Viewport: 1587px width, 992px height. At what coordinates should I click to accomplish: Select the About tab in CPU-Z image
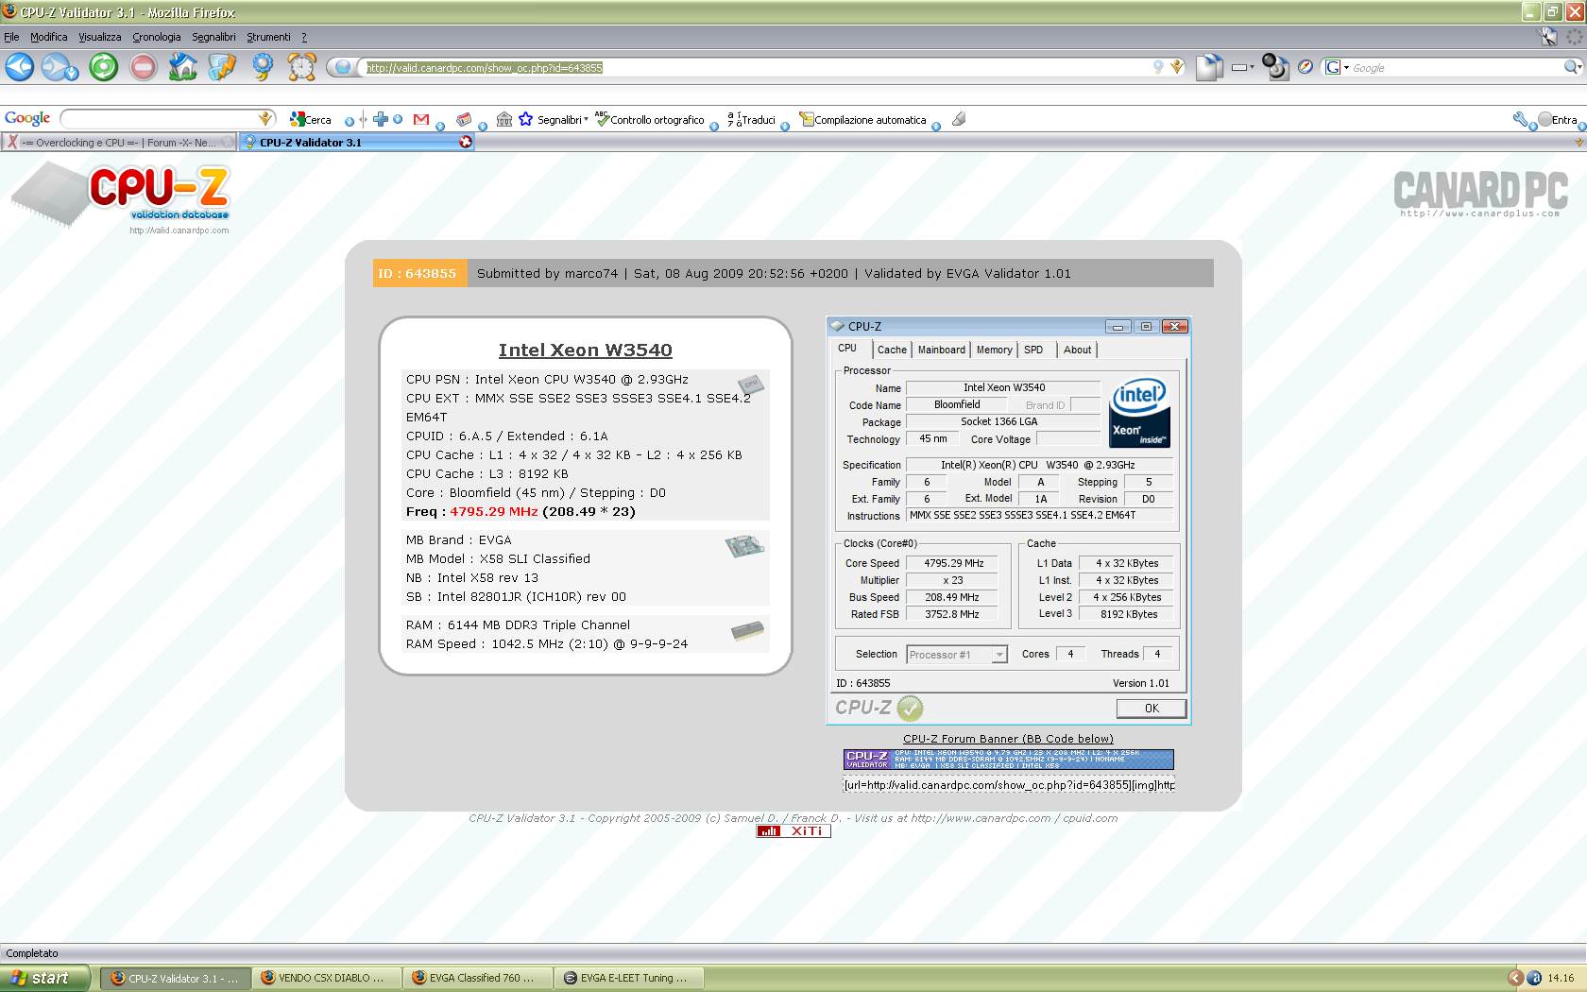(1077, 350)
